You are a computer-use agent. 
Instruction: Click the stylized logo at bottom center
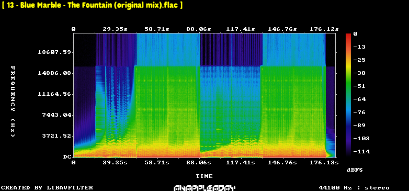(x=204, y=188)
